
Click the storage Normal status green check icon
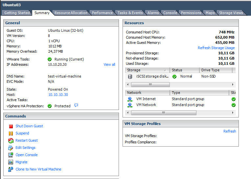(174, 77)
